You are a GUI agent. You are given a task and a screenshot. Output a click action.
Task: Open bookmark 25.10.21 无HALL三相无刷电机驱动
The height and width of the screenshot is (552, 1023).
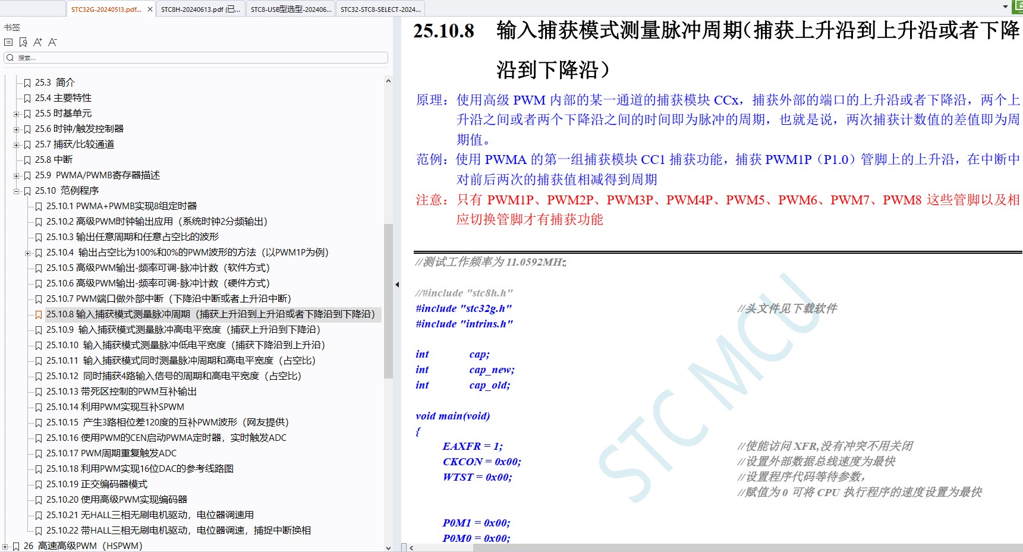coord(150,515)
